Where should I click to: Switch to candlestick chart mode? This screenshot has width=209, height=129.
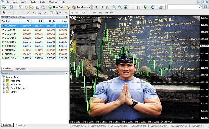pos(102,7)
